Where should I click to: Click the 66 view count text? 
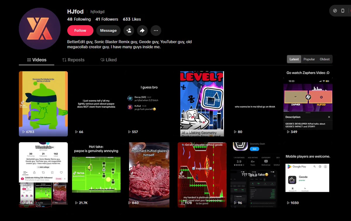81,132
